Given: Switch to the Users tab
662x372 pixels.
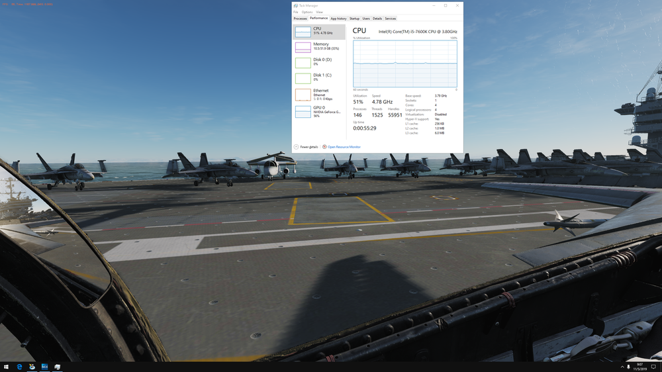Looking at the screenshot, I should pyautogui.click(x=366, y=19).
